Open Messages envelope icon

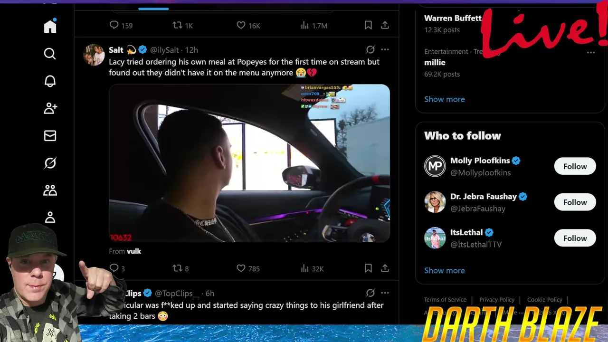pos(50,136)
